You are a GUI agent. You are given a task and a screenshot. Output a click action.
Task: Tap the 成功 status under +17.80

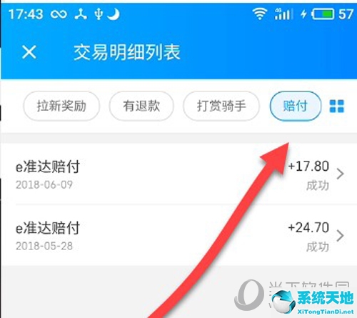pos(318,185)
